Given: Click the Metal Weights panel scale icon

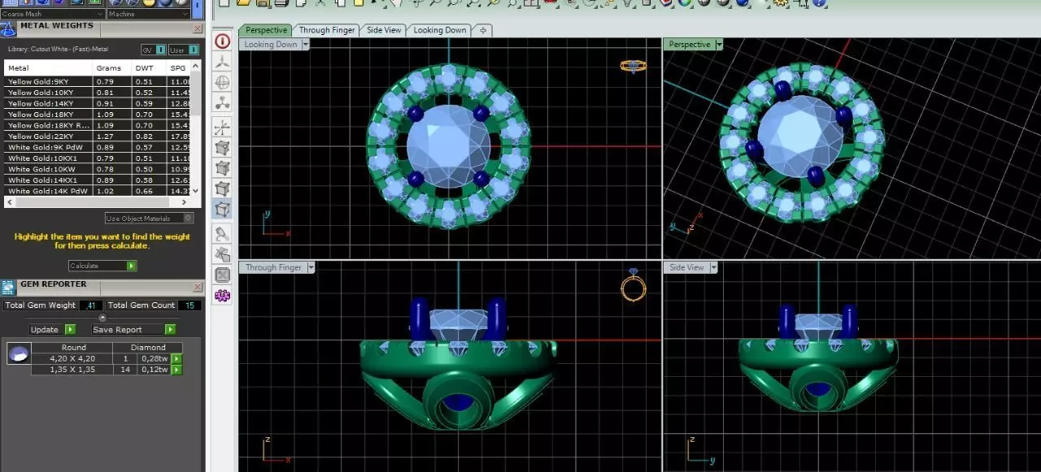Looking at the screenshot, I should (8, 29).
